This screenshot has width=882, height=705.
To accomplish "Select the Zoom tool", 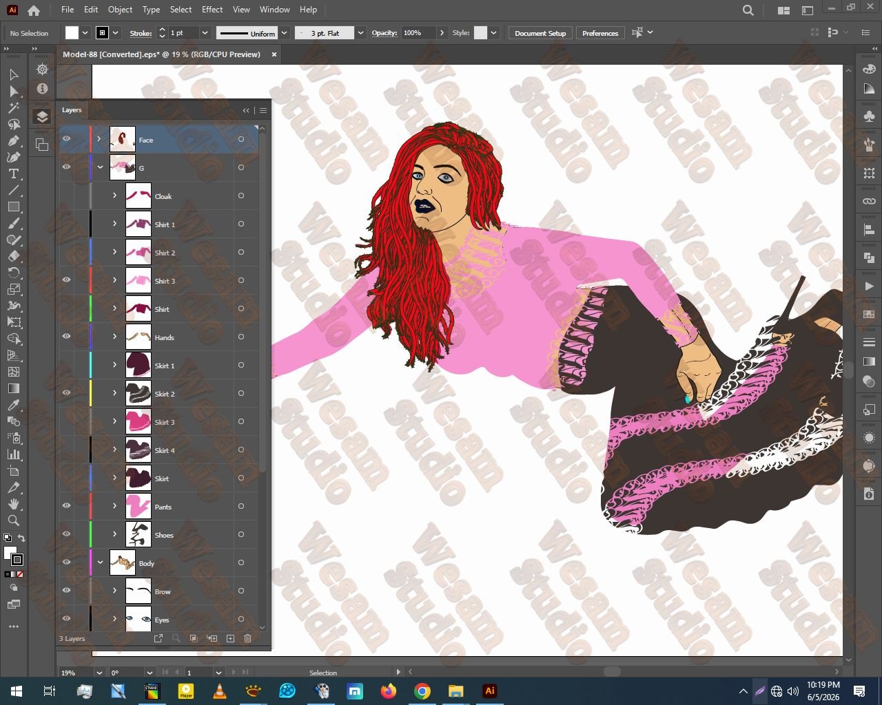I will 14,520.
